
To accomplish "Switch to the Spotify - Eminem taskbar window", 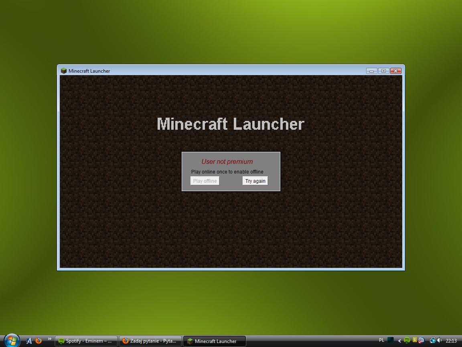I will (x=86, y=341).
